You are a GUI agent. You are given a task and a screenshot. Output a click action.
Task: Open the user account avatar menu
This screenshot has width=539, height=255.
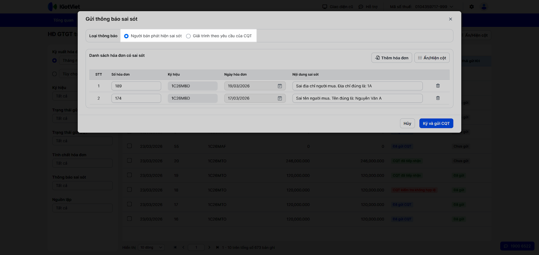pyautogui.click(x=484, y=7)
